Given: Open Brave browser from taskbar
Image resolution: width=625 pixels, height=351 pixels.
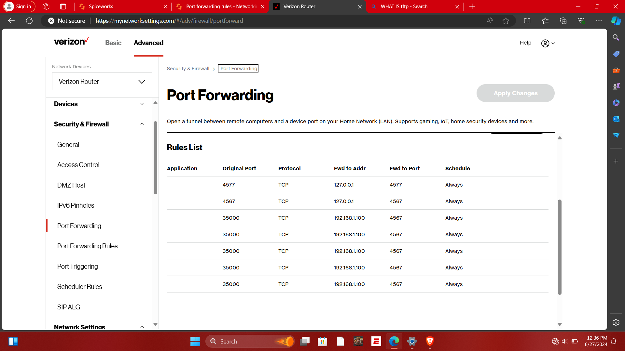Looking at the screenshot, I should pyautogui.click(x=430, y=341).
